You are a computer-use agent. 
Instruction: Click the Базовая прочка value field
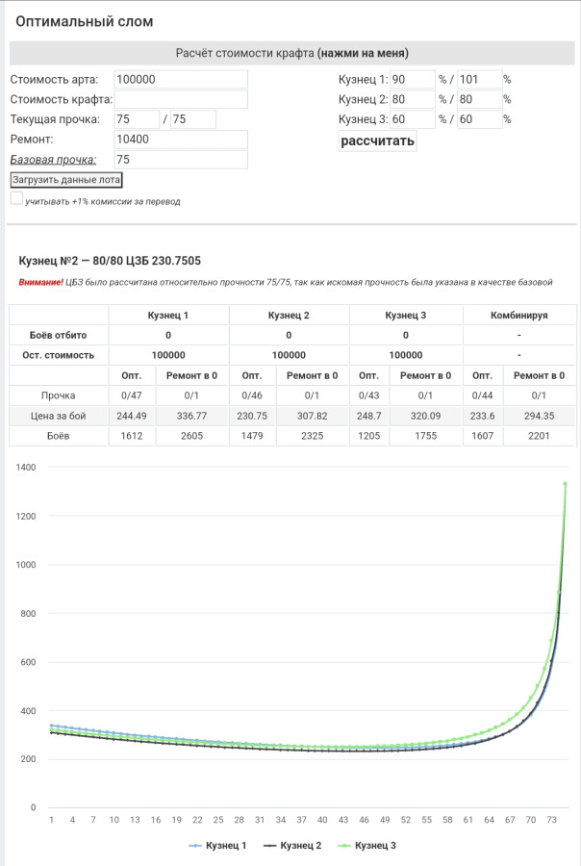[181, 160]
